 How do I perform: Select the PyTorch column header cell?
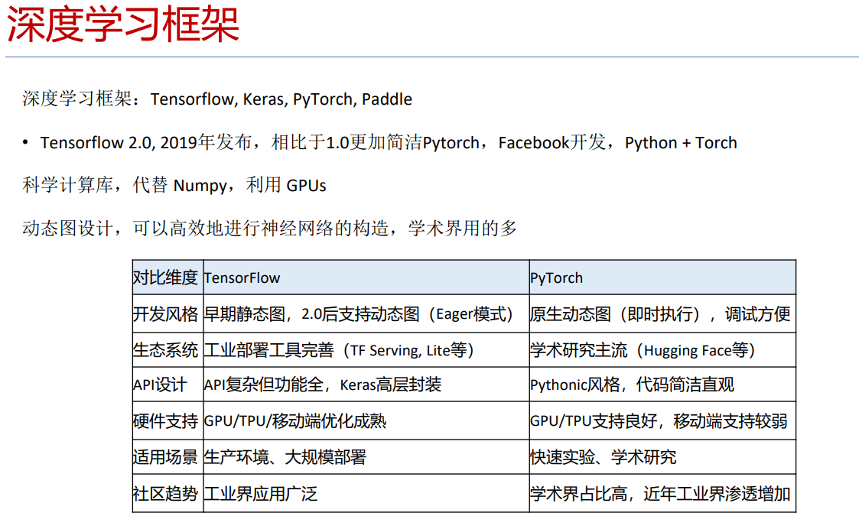(662, 277)
